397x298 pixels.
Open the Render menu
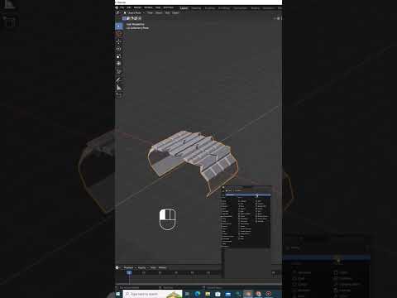click(x=137, y=7)
